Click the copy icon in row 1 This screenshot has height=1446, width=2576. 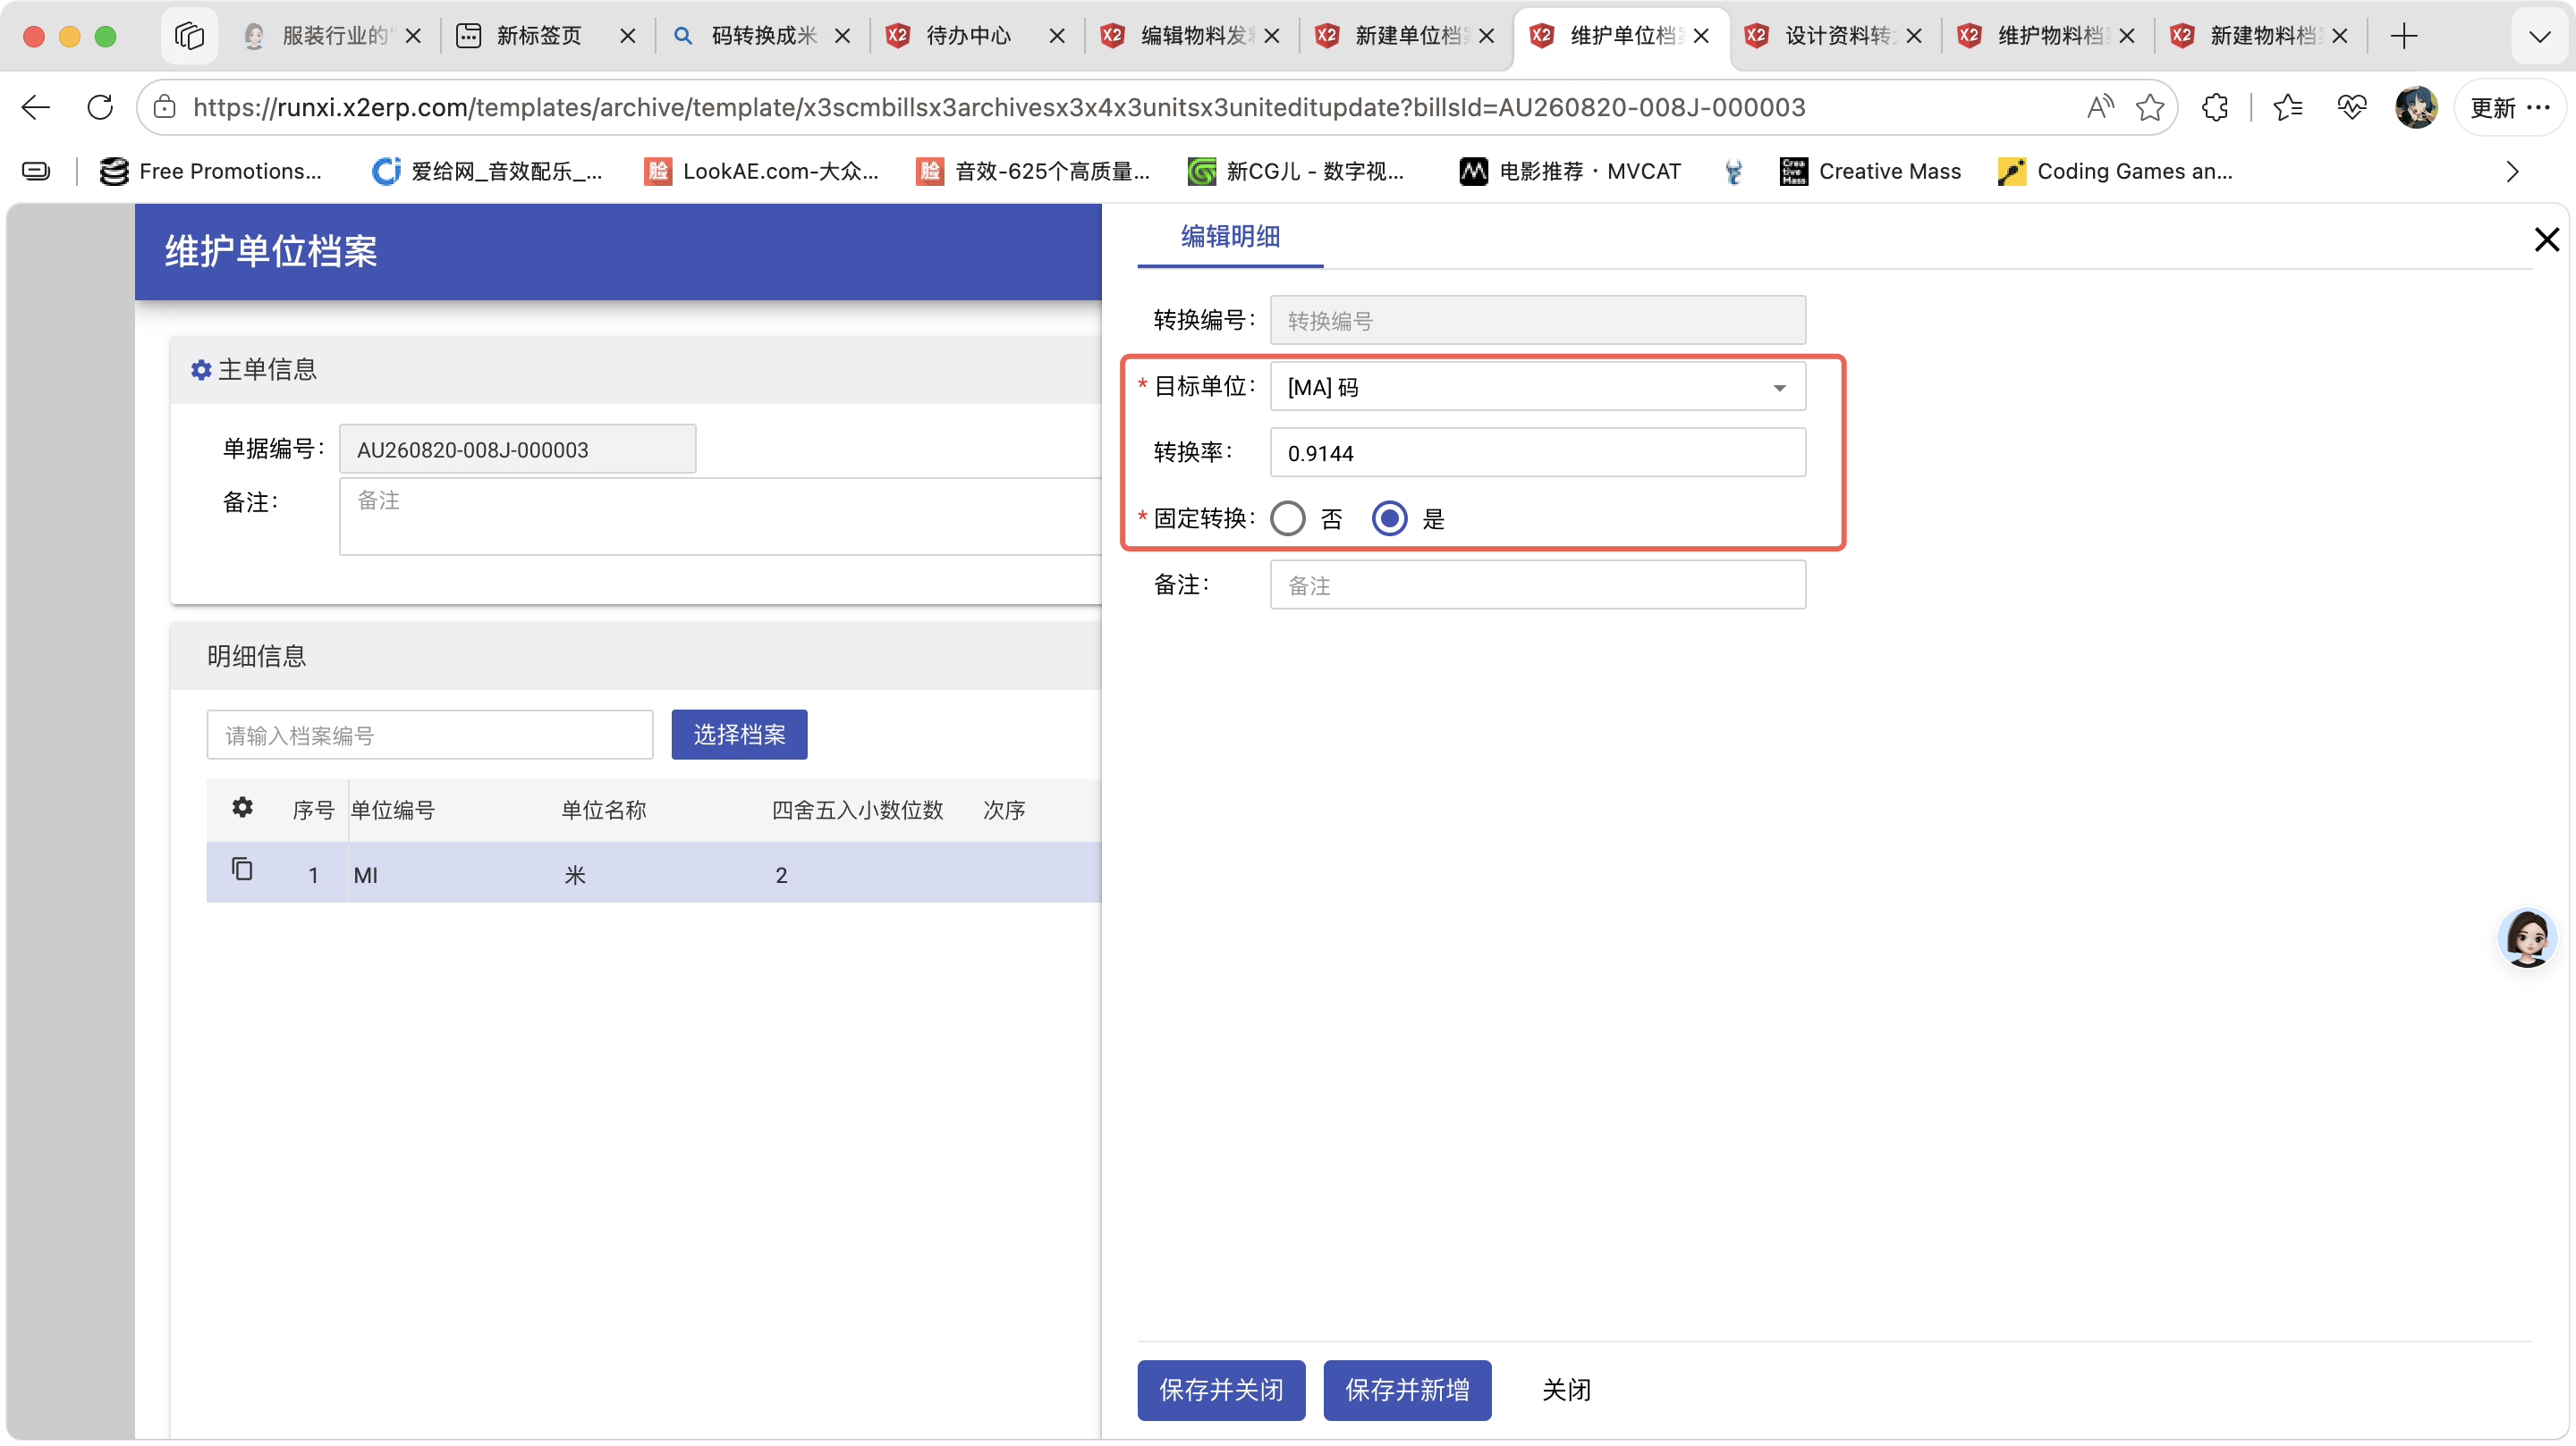[x=242, y=870]
